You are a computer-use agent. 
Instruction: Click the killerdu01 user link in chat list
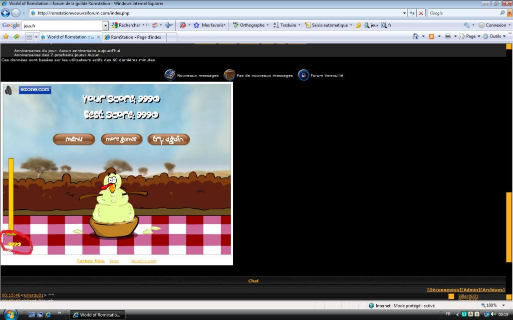click(468, 296)
